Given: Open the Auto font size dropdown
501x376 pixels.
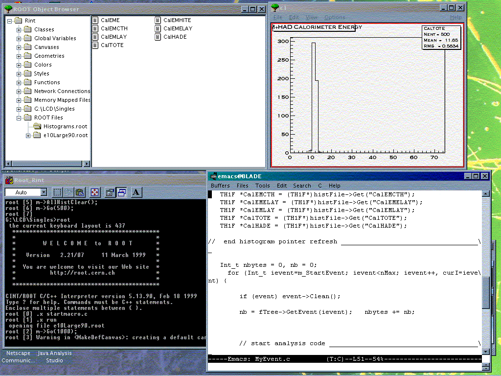Looking at the screenshot, I should point(43,192).
